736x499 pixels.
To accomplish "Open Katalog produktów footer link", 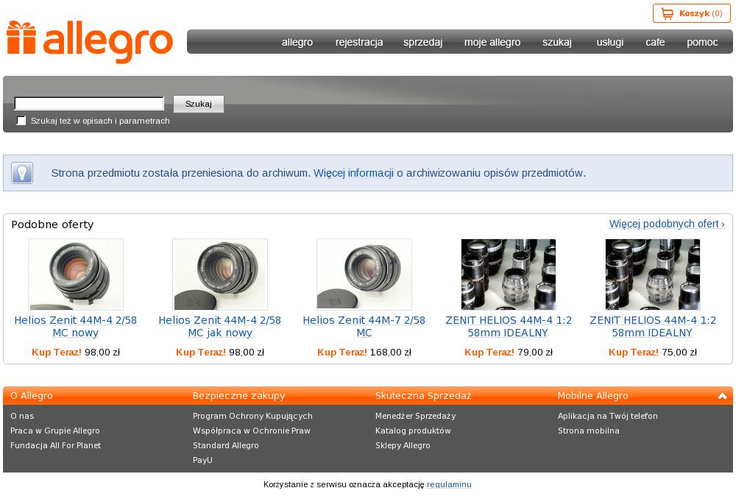I will tap(413, 431).
